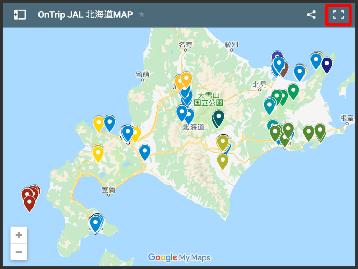Star the OnTrip JAL 北海道MAP
This screenshot has height=269, width=358.
141,15
